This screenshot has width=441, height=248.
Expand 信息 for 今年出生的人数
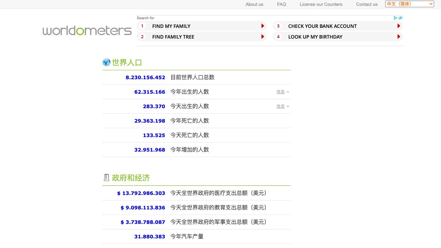283,92
